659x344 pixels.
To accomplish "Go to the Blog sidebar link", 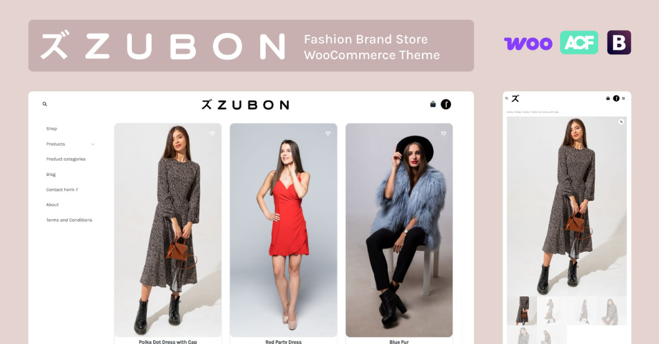I will click(51, 174).
